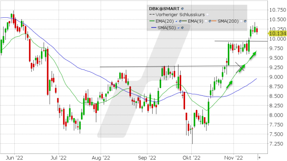Viewport: 287px width, 161px height.
Task: Click the EMA(9) legend label
Action: point(195,21)
